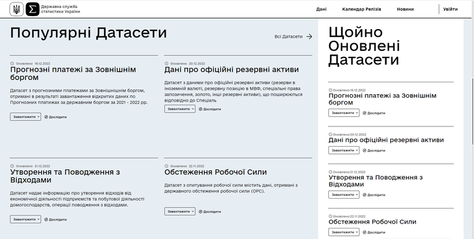This screenshot has width=474, height=239.
Task: Open popular dataset Дані про офіційні резервні активи
Action: click(231, 69)
